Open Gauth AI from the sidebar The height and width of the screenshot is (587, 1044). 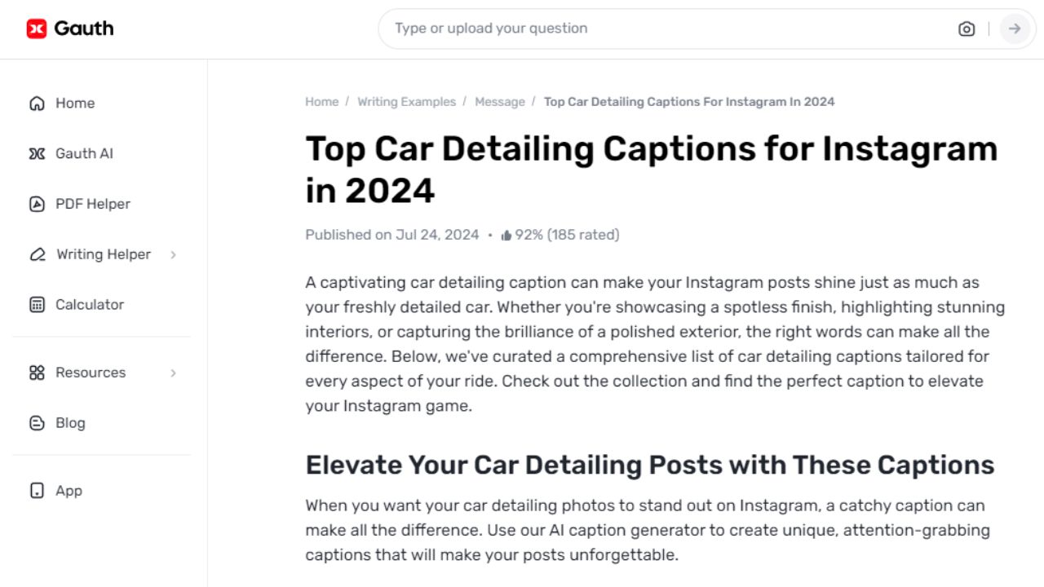tap(82, 153)
